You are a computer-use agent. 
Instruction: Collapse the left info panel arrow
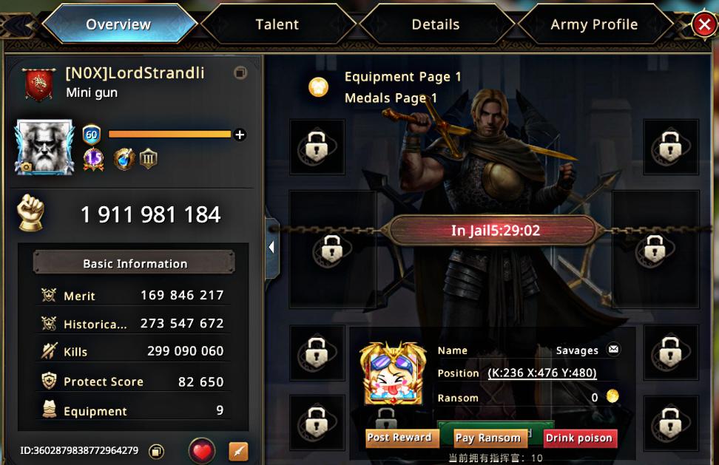point(272,248)
